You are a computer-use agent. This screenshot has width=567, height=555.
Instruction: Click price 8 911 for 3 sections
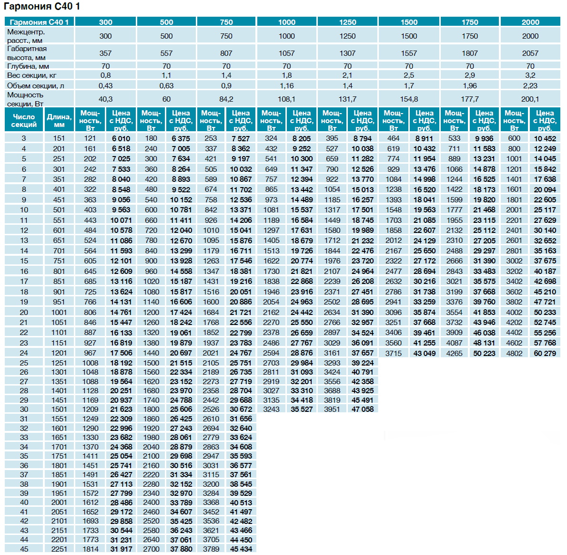click(x=424, y=138)
